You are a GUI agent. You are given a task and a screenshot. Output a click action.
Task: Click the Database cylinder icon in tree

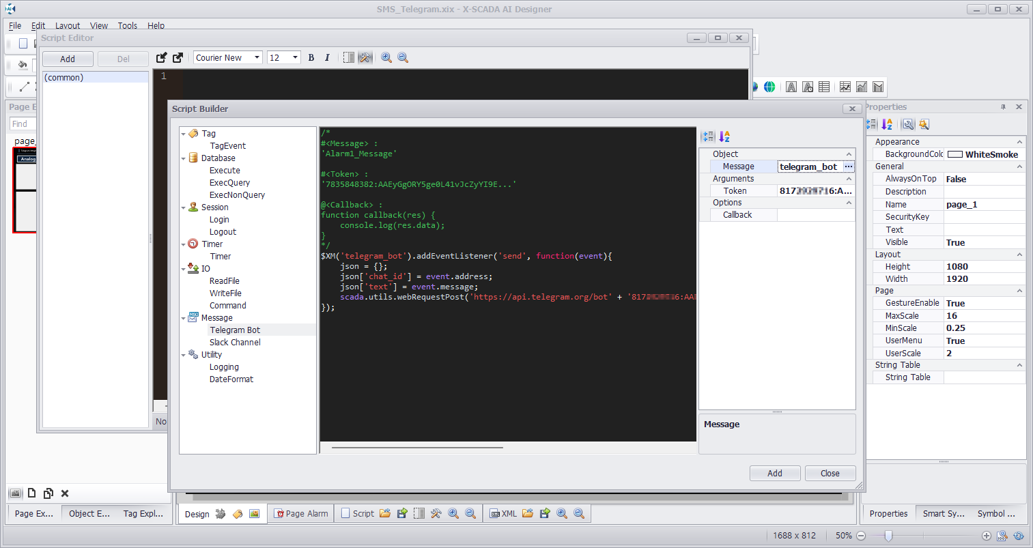click(193, 158)
